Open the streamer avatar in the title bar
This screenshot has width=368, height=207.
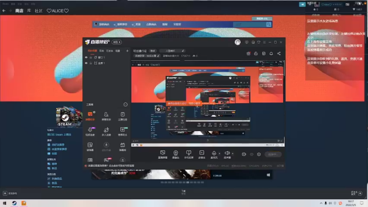[x=237, y=42]
